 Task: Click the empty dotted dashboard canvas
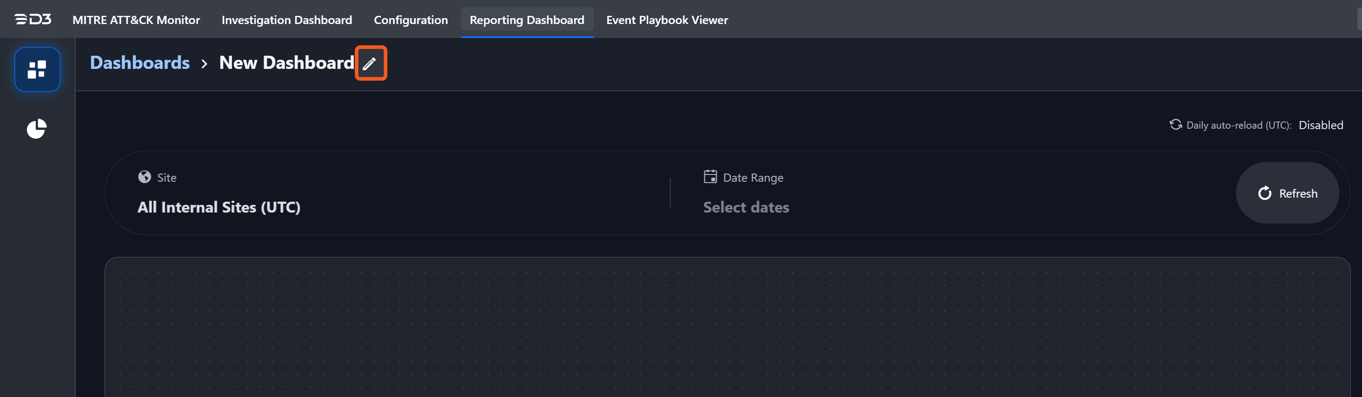727,328
